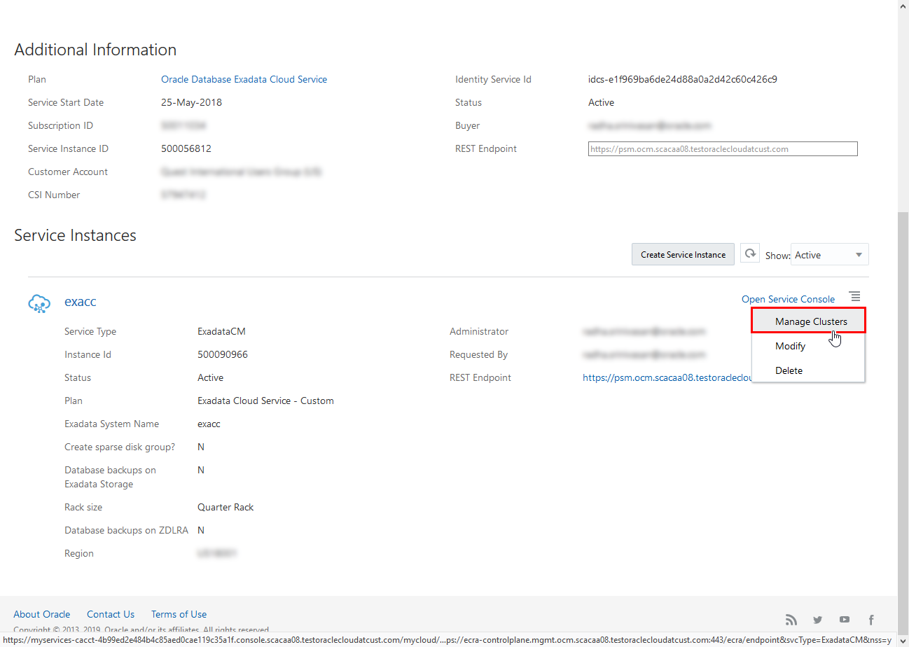Click the top Status value Active
Image resolution: width=909 pixels, height=647 pixels.
(x=601, y=102)
